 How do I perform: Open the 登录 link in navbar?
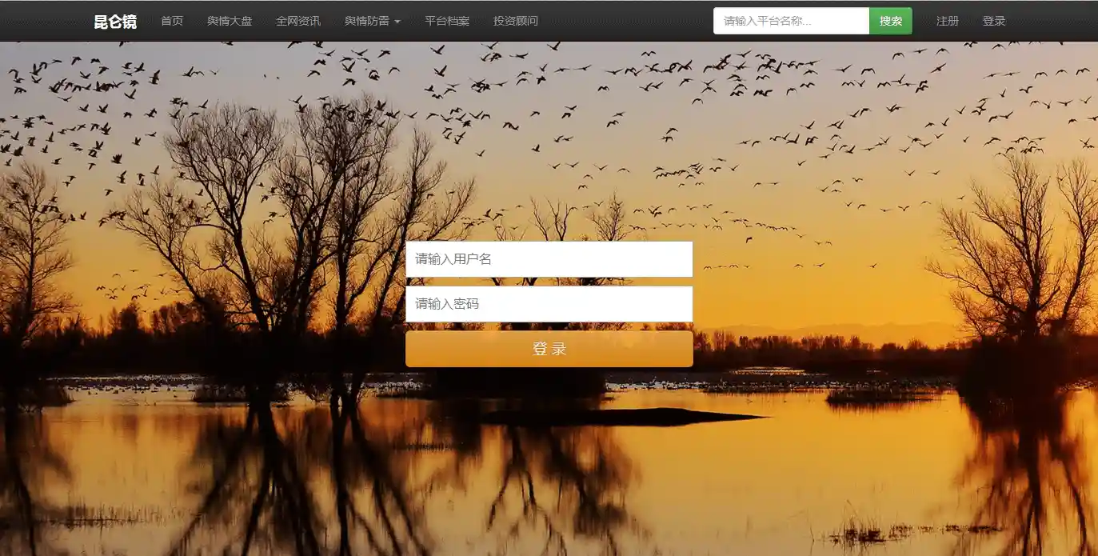pos(994,21)
